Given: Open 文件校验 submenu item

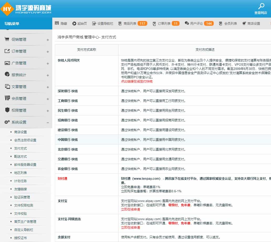Looking at the screenshot, I should (x=20, y=213).
